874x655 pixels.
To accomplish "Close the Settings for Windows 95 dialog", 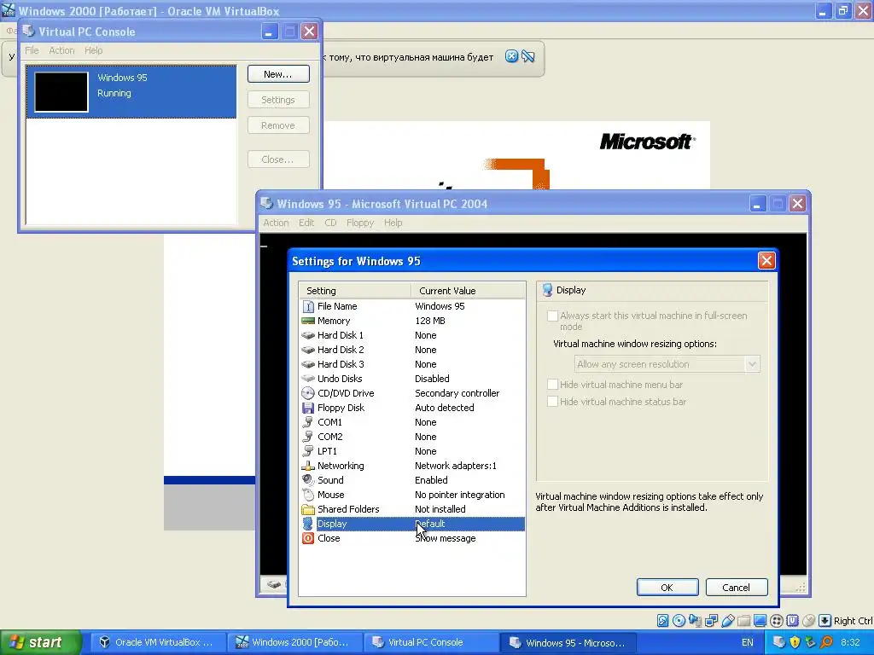I will (x=766, y=261).
